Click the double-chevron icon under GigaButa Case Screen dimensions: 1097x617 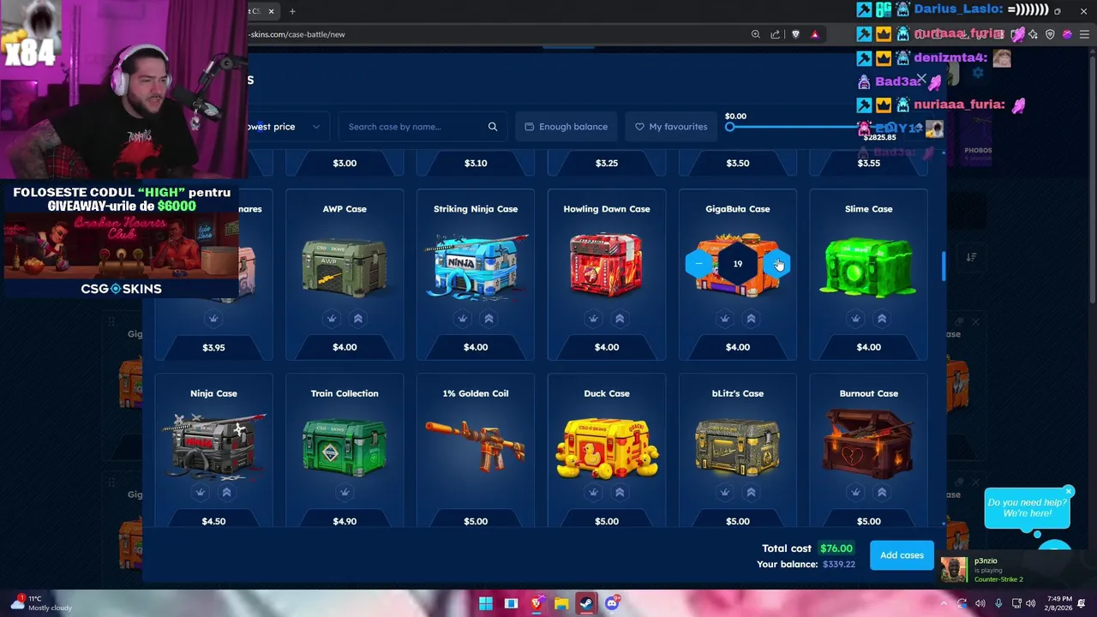coord(751,319)
